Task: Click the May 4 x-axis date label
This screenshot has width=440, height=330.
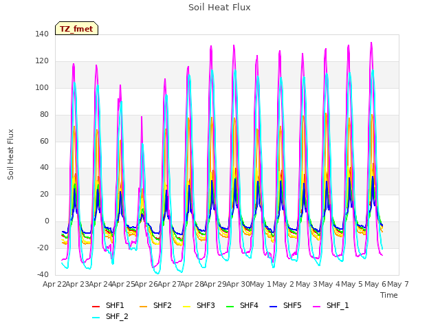Action: (x=329, y=284)
